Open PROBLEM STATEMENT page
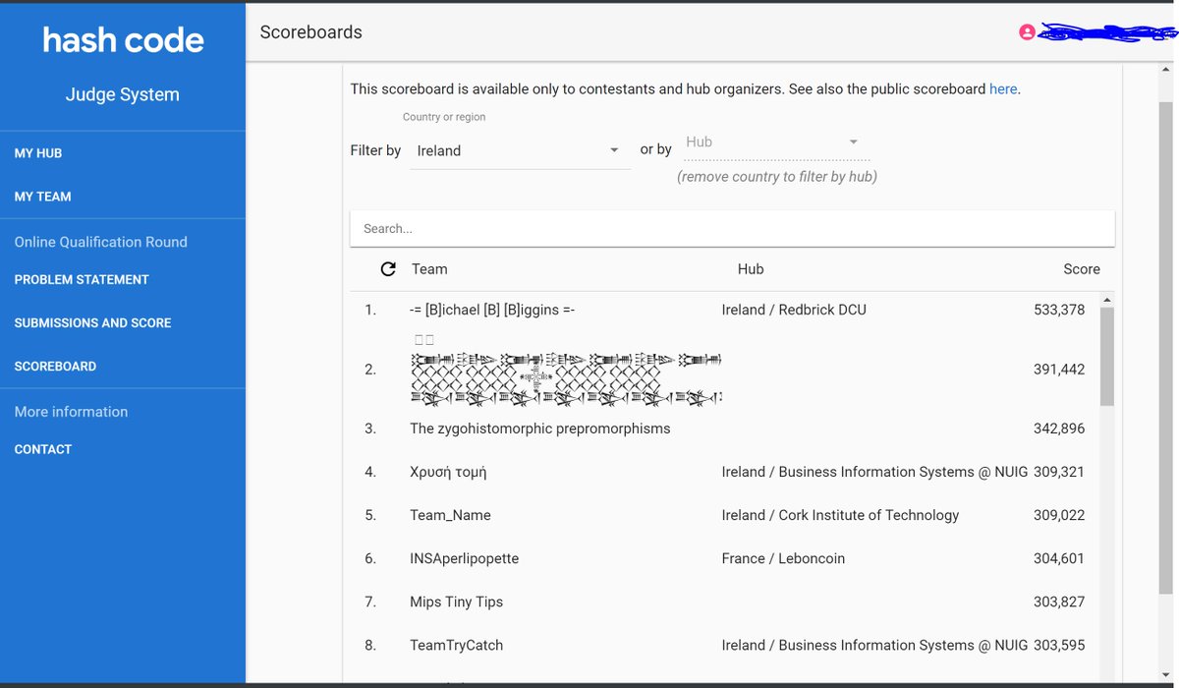 point(82,279)
